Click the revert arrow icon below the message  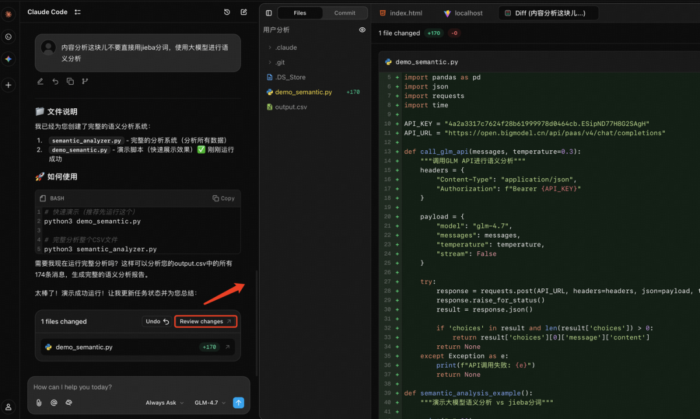point(55,81)
